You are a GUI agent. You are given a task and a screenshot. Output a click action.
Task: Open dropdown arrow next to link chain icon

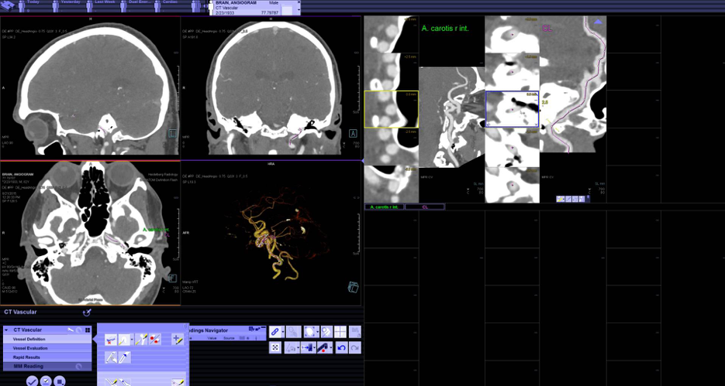click(283, 332)
